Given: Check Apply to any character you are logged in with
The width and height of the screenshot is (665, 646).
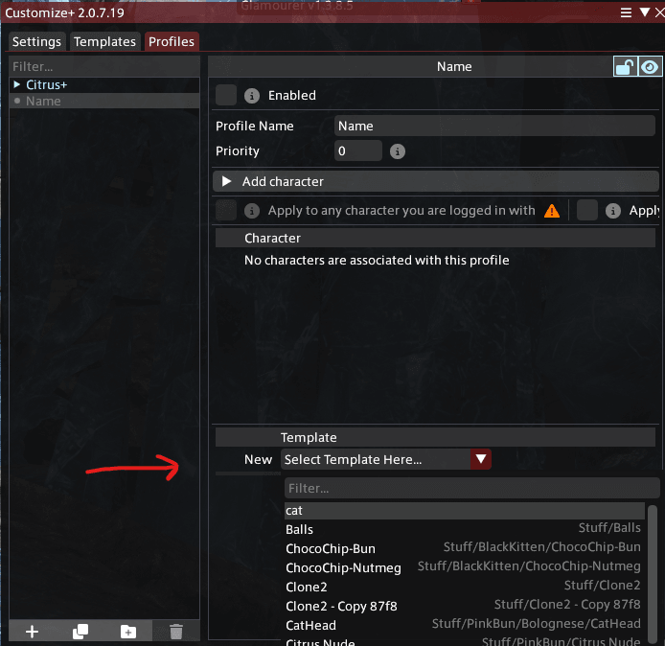Looking at the screenshot, I should [226, 211].
